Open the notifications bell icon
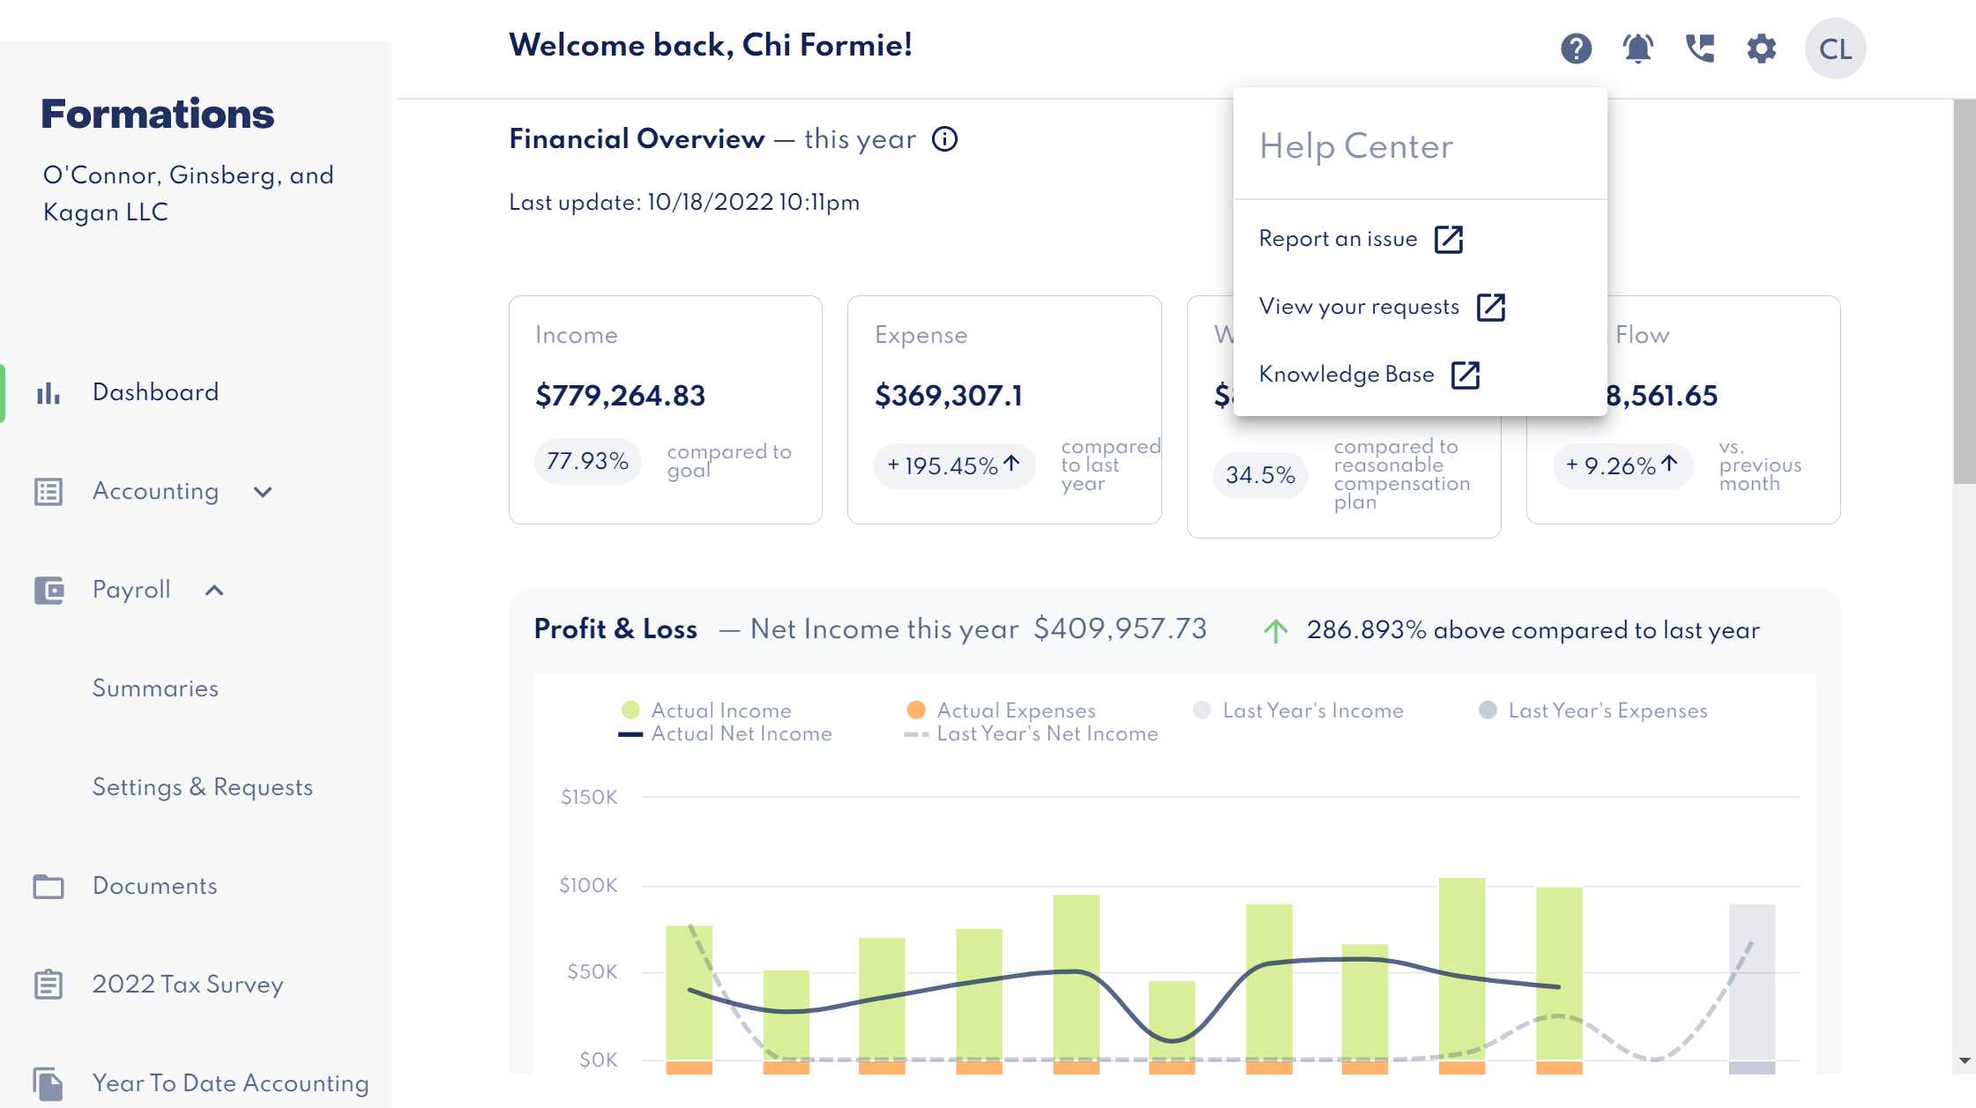The width and height of the screenshot is (1976, 1108). [1637, 48]
